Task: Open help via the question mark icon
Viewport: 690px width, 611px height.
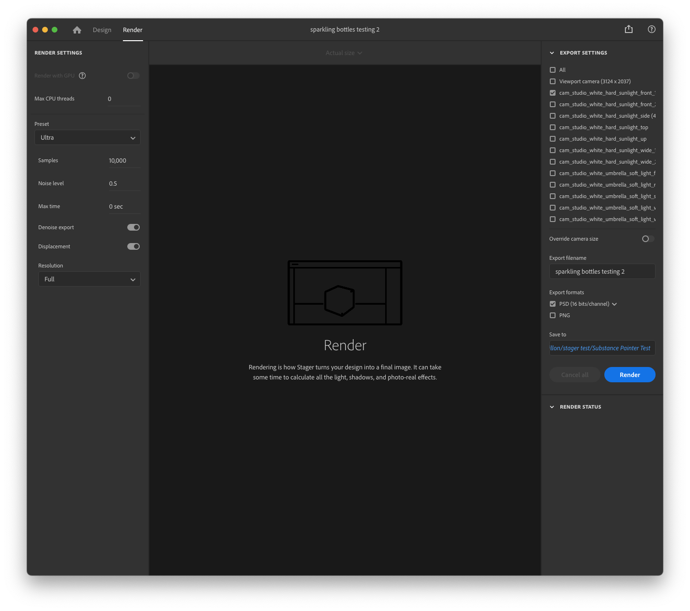Action: (x=651, y=29)
